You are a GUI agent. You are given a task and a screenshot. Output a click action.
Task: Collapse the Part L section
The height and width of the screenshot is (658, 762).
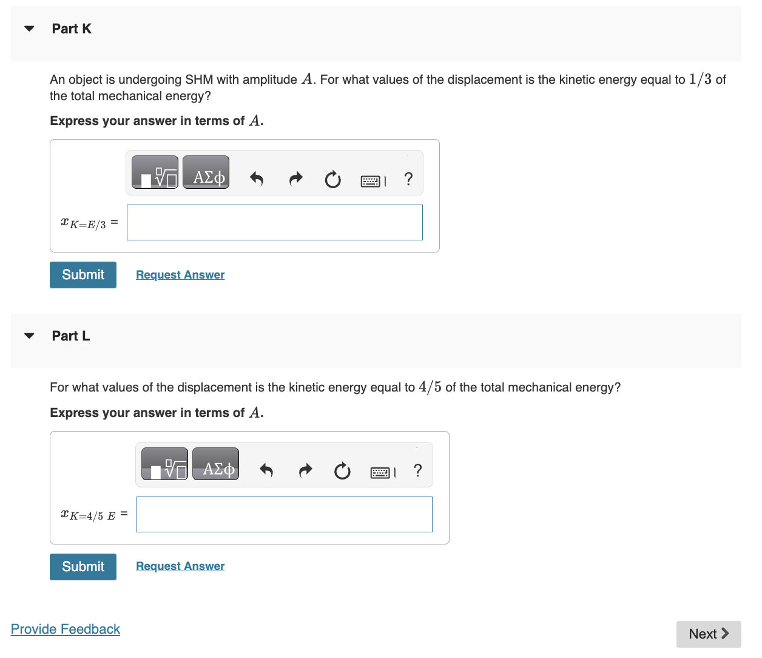click(x=29, y=335)
